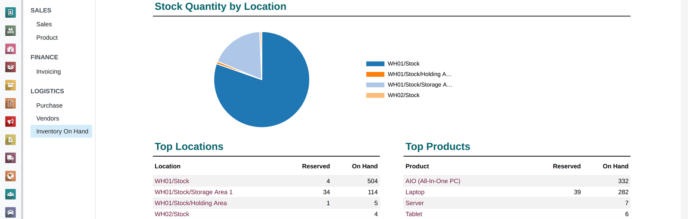
Task: Click Reserved value 34 in locations
Action: pos(326,192)
